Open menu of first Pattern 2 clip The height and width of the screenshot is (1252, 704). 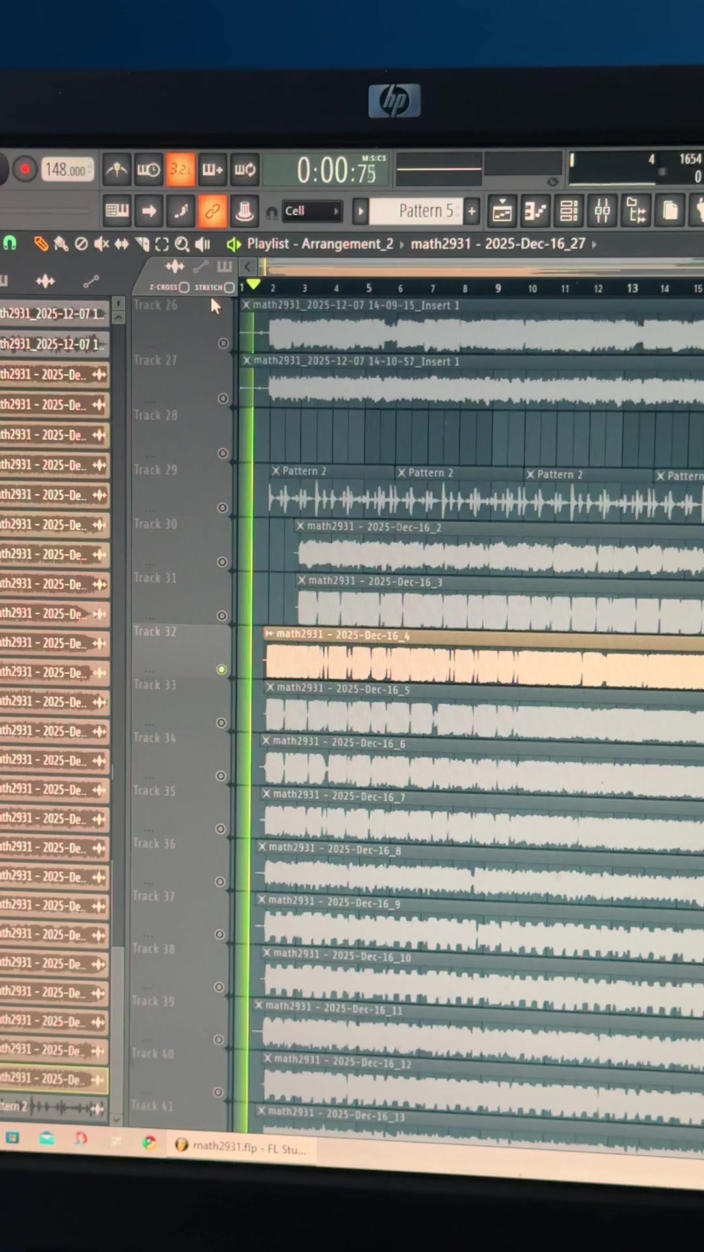tap(276, 471)
